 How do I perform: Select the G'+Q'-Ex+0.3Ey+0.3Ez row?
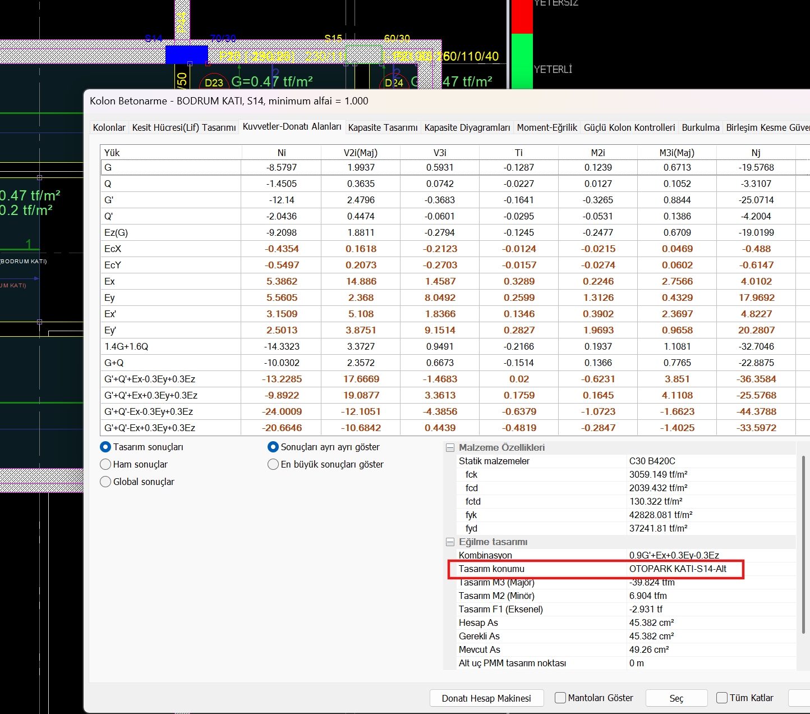tap(455, 428)
